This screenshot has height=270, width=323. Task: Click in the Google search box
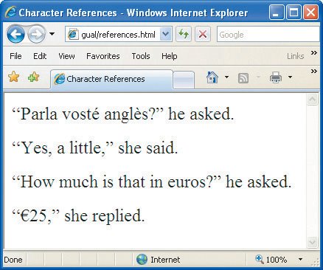(268, 35)
